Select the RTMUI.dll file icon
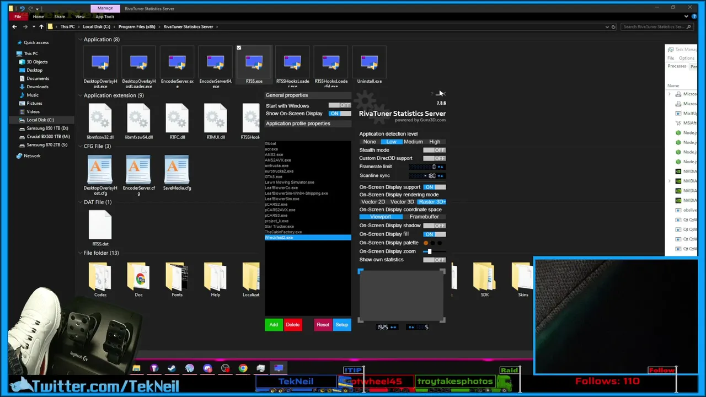Screen dimensions: 706x397 tap(216, 119)
